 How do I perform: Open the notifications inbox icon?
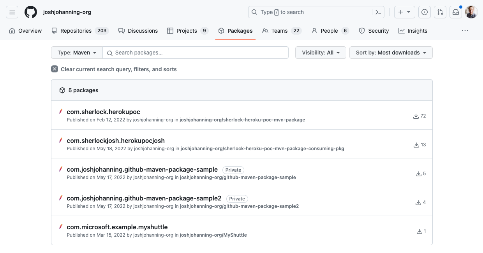[455, 12]
